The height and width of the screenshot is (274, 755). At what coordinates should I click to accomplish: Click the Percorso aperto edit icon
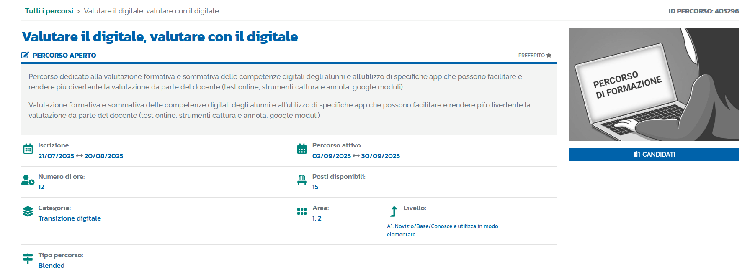point(25,55)
